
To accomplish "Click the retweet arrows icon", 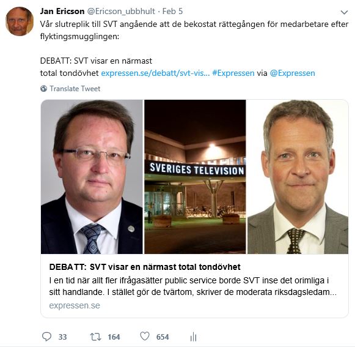I will coord(95,337).
